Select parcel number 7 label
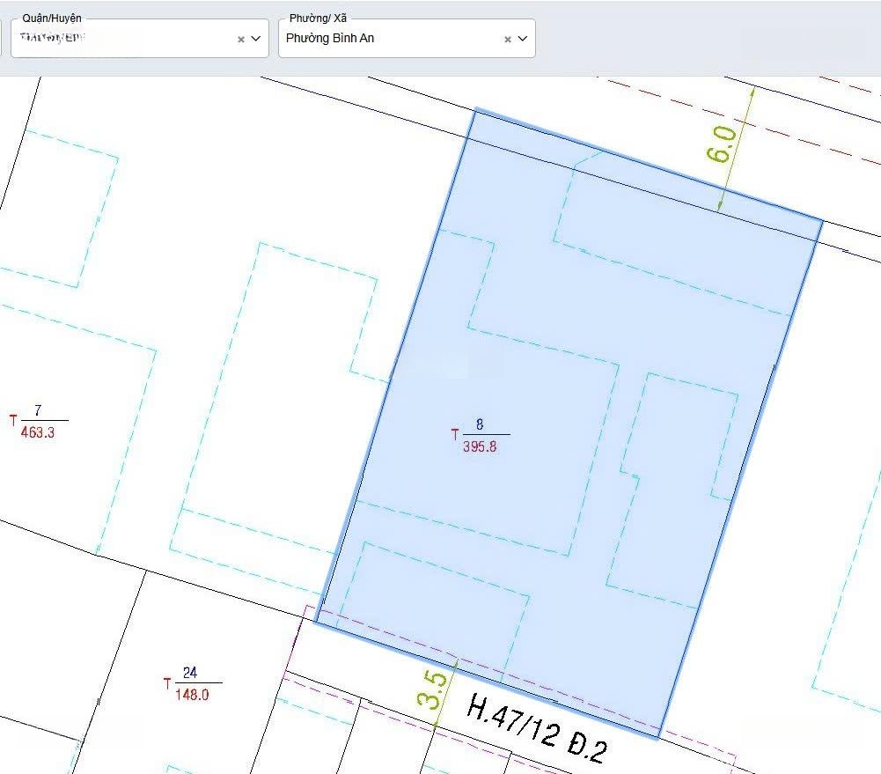 click(x=37, y=410)
